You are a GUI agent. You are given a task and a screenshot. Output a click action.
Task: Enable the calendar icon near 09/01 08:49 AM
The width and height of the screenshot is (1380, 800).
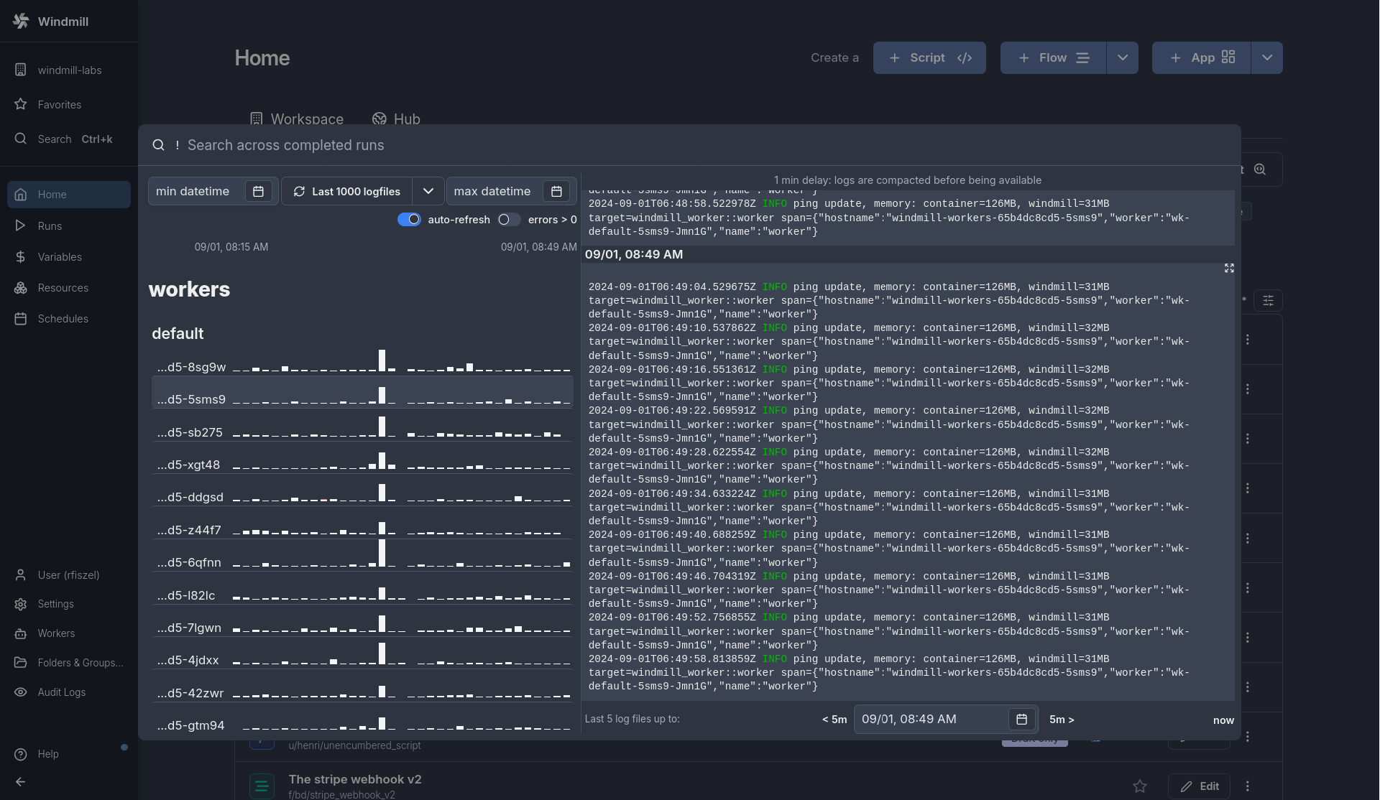point(1021,719)
